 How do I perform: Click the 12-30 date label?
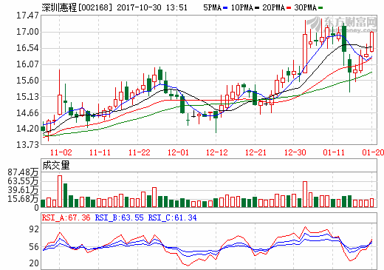(295, 152)
